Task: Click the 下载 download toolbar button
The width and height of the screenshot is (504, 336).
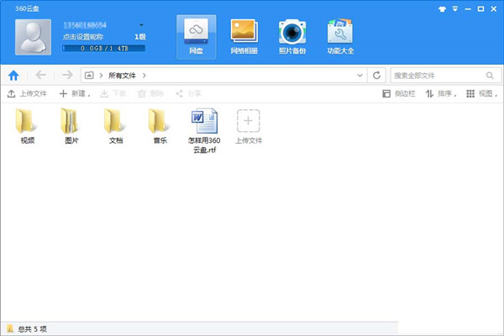Action: (113, 93)
